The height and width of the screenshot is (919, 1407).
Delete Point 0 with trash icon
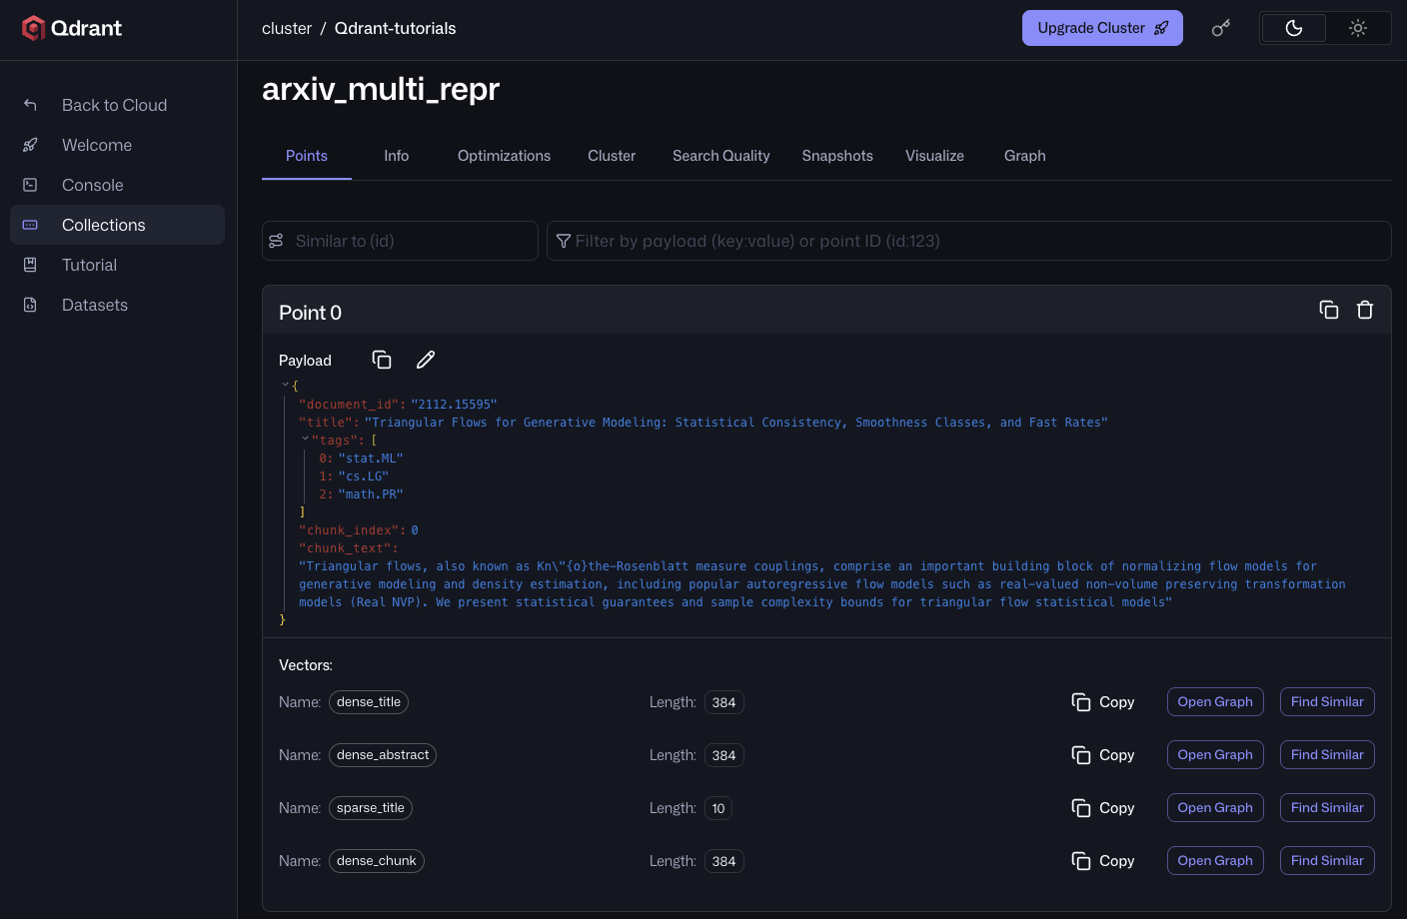coord(1365,310)
